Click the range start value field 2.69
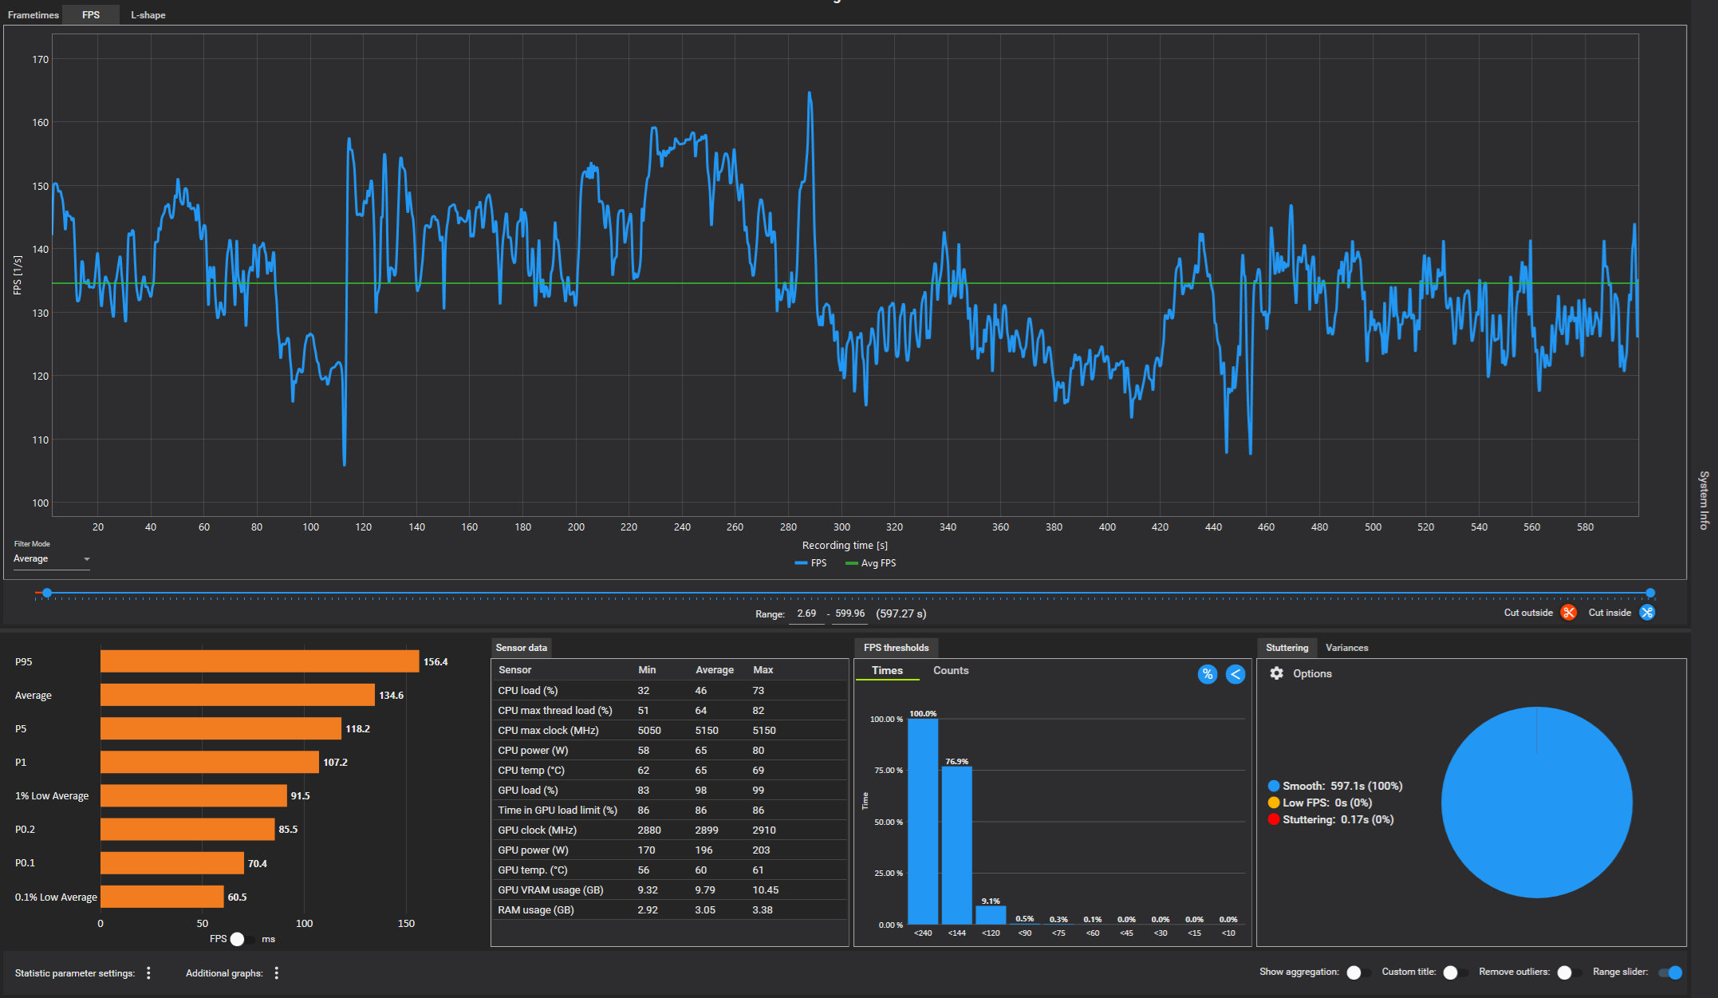 [x=806, y=613]
